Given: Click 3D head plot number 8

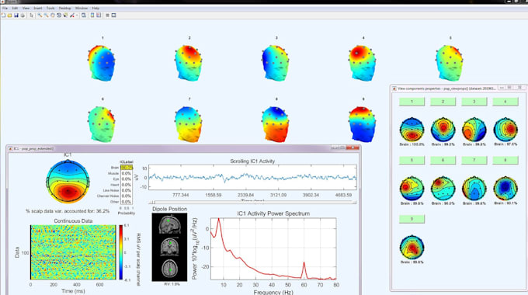Looking at the screenshot, I should [276, 124].
